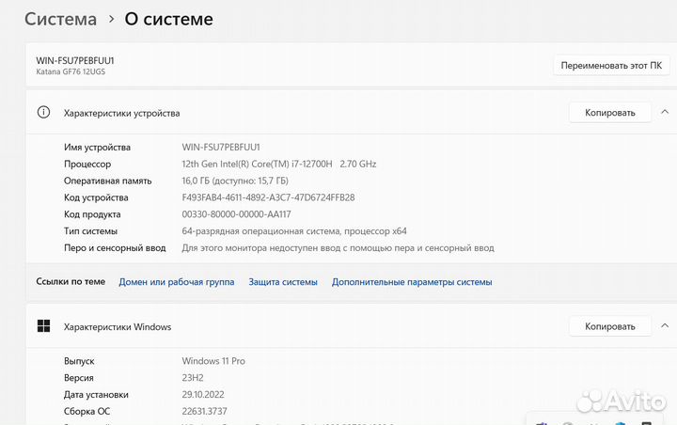The width and height of the screenshot is (677, 425).
Task: Go back to the Система breadcrumb
Action: (x=60, y=19)
